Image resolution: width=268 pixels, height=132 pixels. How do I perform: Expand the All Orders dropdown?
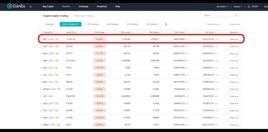pyautogui.click(x=222, y=6)
